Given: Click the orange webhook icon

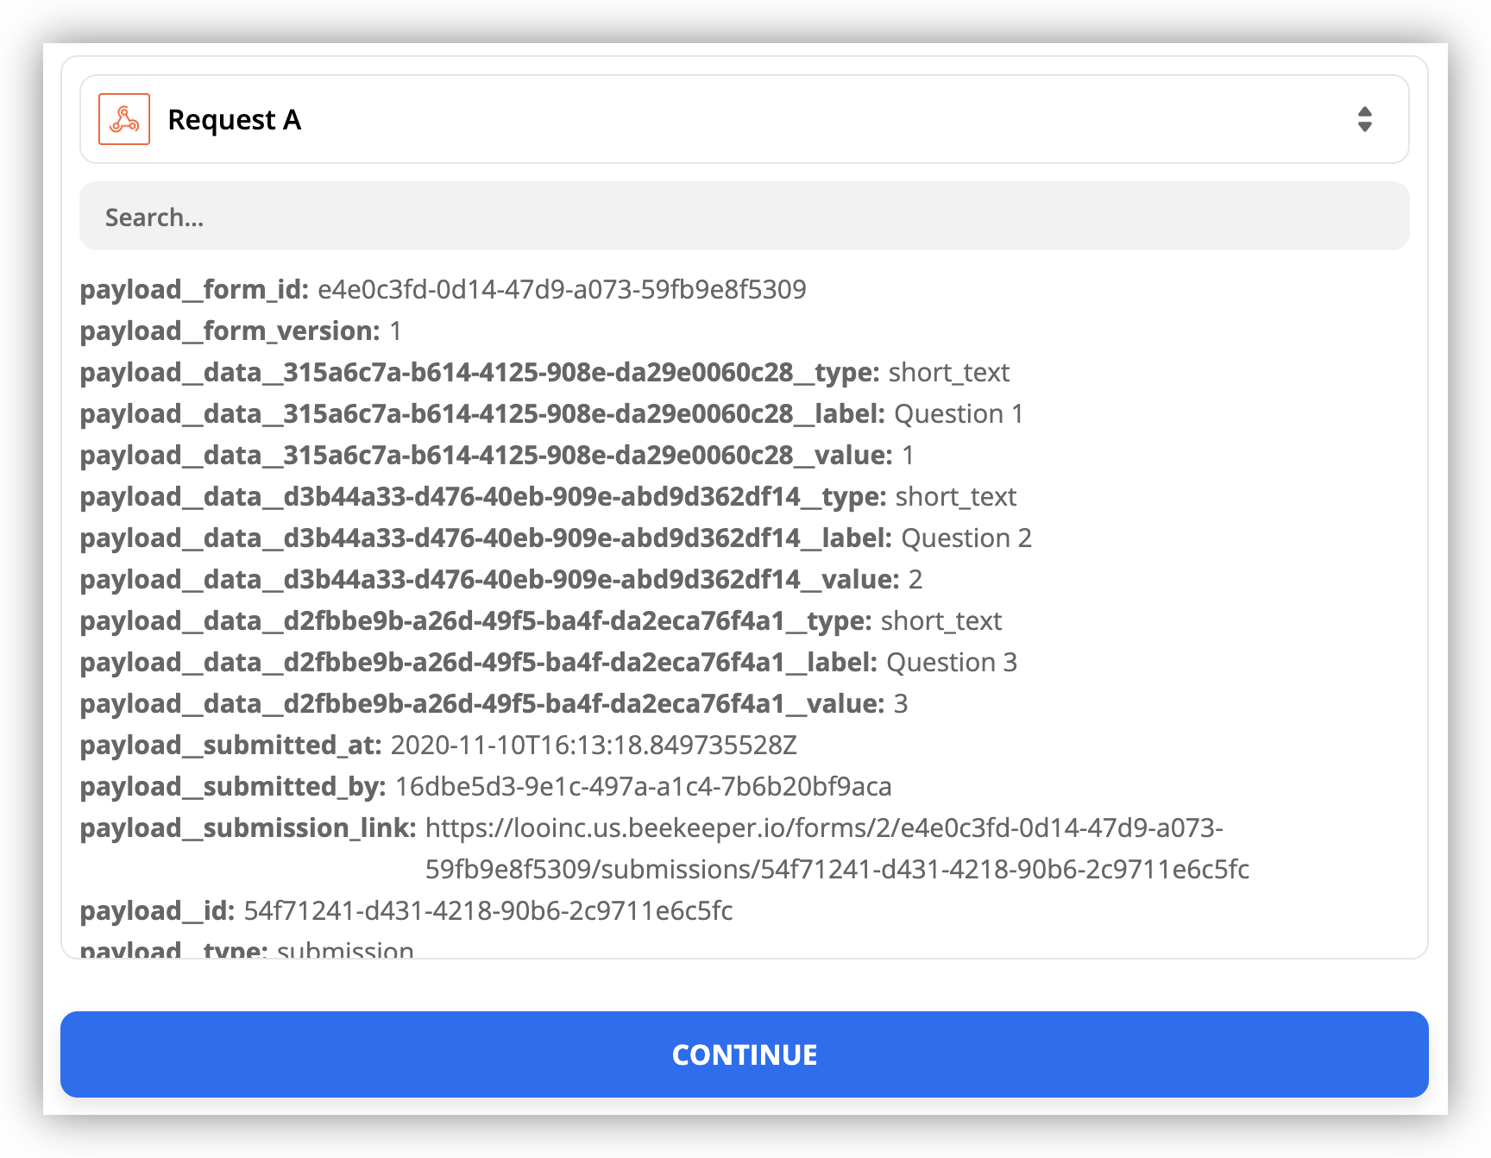Looking at the screenshot, I should tap(124, 119).
